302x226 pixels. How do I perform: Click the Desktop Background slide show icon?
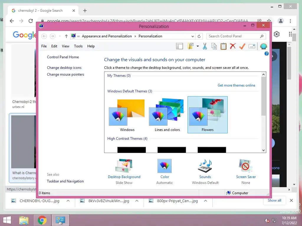click(x=124, y=166)
